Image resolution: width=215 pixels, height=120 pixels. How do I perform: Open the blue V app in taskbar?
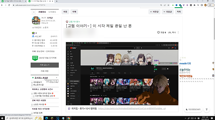(x=58, y=118)
